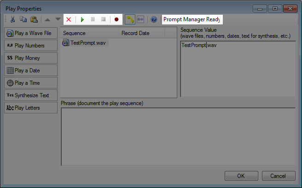Start playback with the green Play icon
This screenshot has height=188, width=302.
click(82, 19)
